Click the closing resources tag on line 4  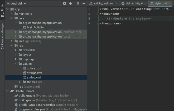(x=110, y=23)
